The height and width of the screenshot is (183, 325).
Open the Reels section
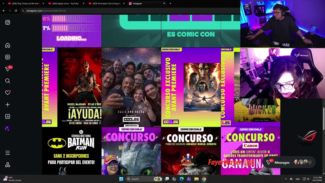pos(8,57)
